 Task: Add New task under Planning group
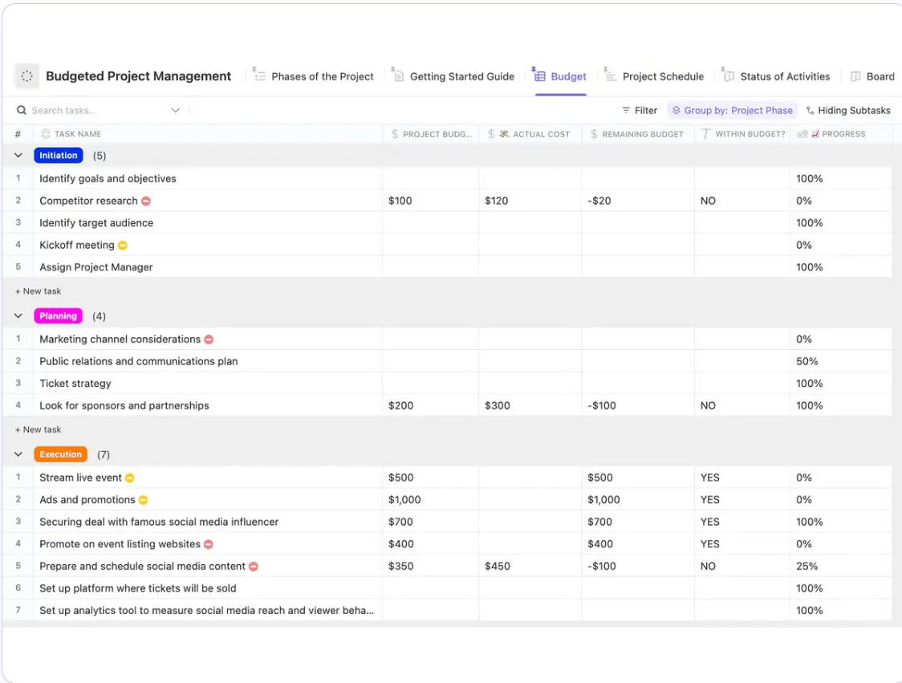click(x=38, y=430)
